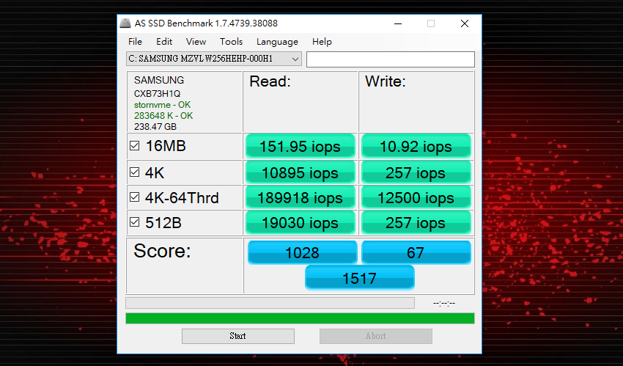Click the Read: column header

(270, 81)
